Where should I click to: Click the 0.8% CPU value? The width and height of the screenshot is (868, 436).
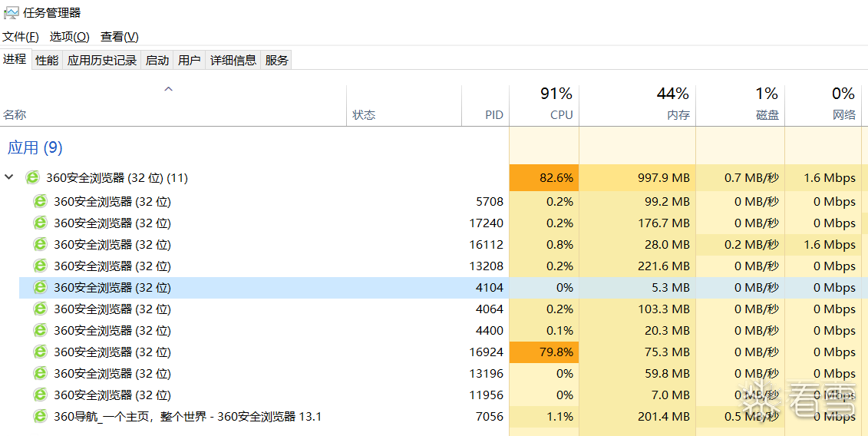tap(559, 244)
